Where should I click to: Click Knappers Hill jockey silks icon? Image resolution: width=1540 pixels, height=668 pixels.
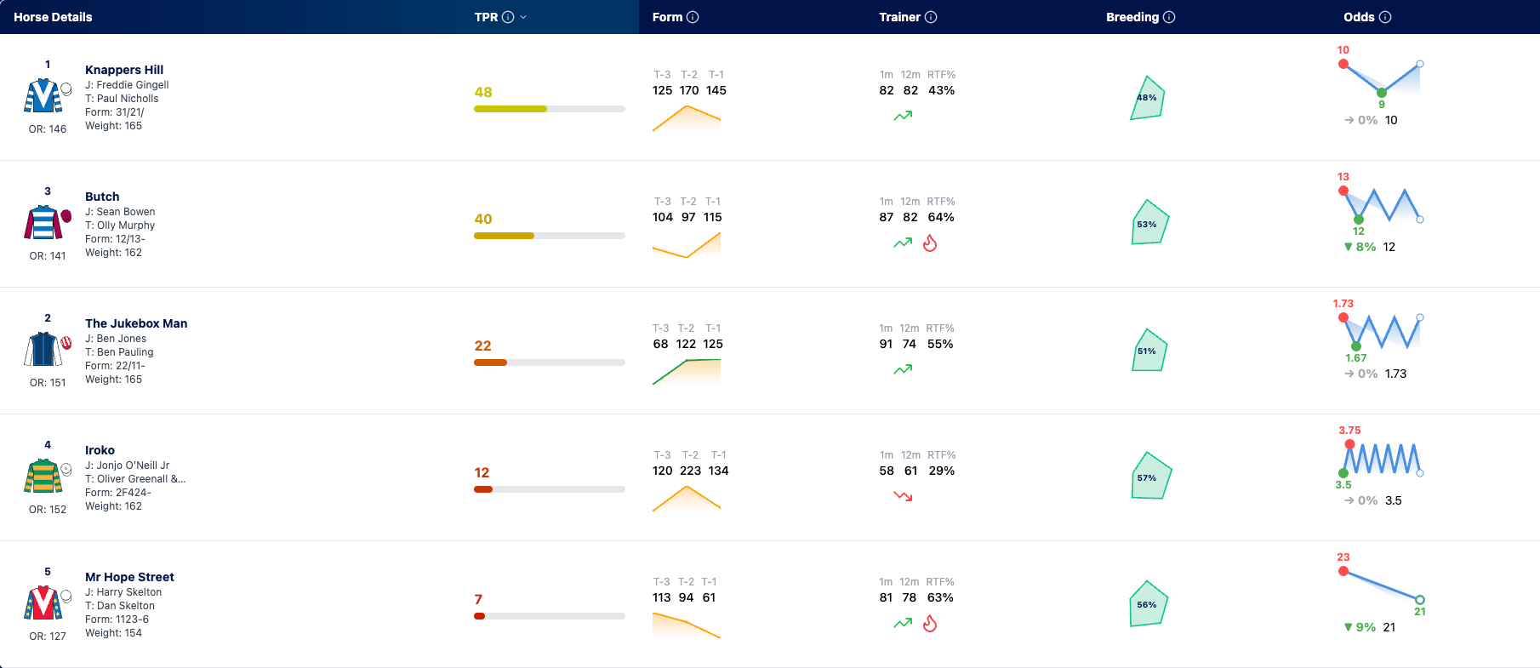click(43, 95)
